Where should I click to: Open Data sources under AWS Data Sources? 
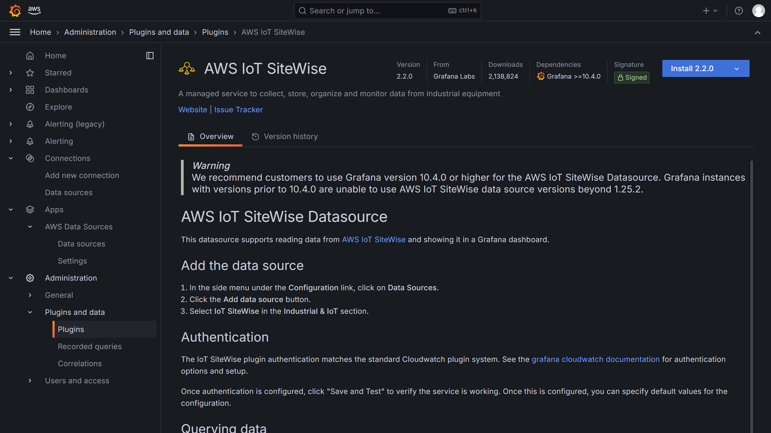[81, 244]
